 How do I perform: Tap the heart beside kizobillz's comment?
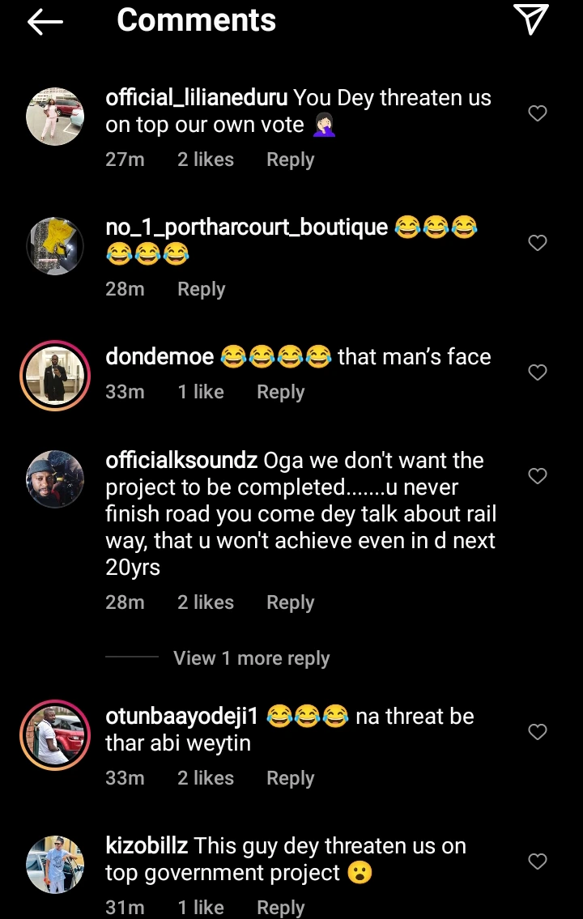coord(538,862)
